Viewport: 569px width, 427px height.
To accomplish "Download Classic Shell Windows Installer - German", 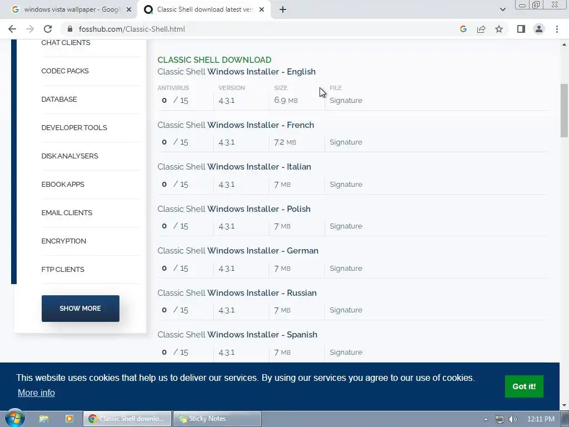I will point(238,251).
